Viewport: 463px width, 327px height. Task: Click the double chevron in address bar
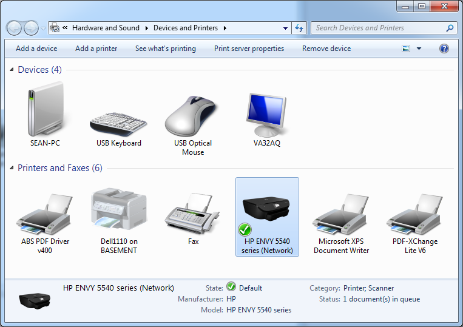pos(65,28)
